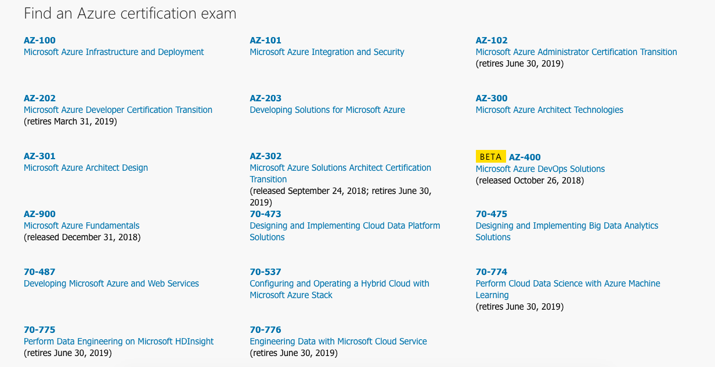Open the AZ-100 exam page
This screenshot has height=367, width=715.
coord(39,41)
